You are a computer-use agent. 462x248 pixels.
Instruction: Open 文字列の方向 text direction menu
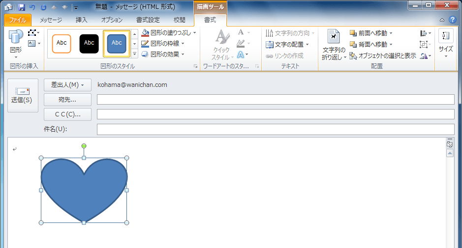coord(290,33)
